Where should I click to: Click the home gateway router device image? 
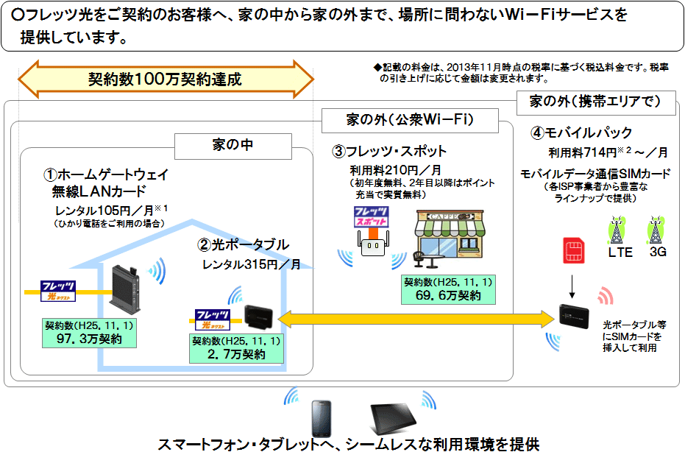pyautogui.click(x=125, y=289)
